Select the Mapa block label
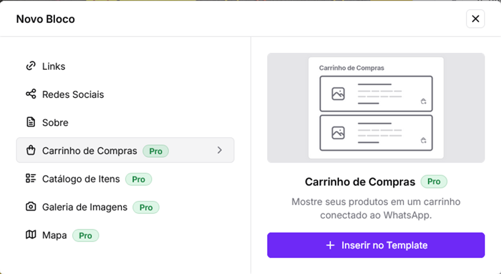Screen dimensions: 501x274 tap(55, 235)
